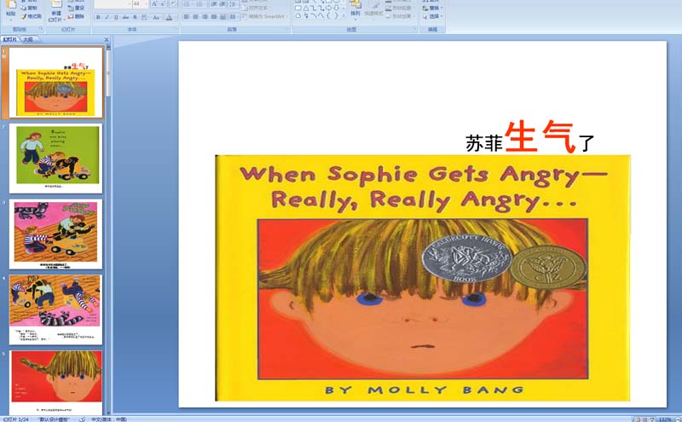Click Convert to SmartArt (转换为 SmartArt)
Viewport: 682px width, 422px height.
point(263,16)
